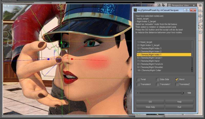Click the green gizmo up-arrow handle in viewport
Viewport: 205px width, 119px height.
(x=61, y=42)
